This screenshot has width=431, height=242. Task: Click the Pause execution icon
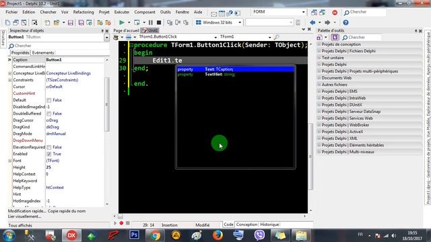click(151, 22)
